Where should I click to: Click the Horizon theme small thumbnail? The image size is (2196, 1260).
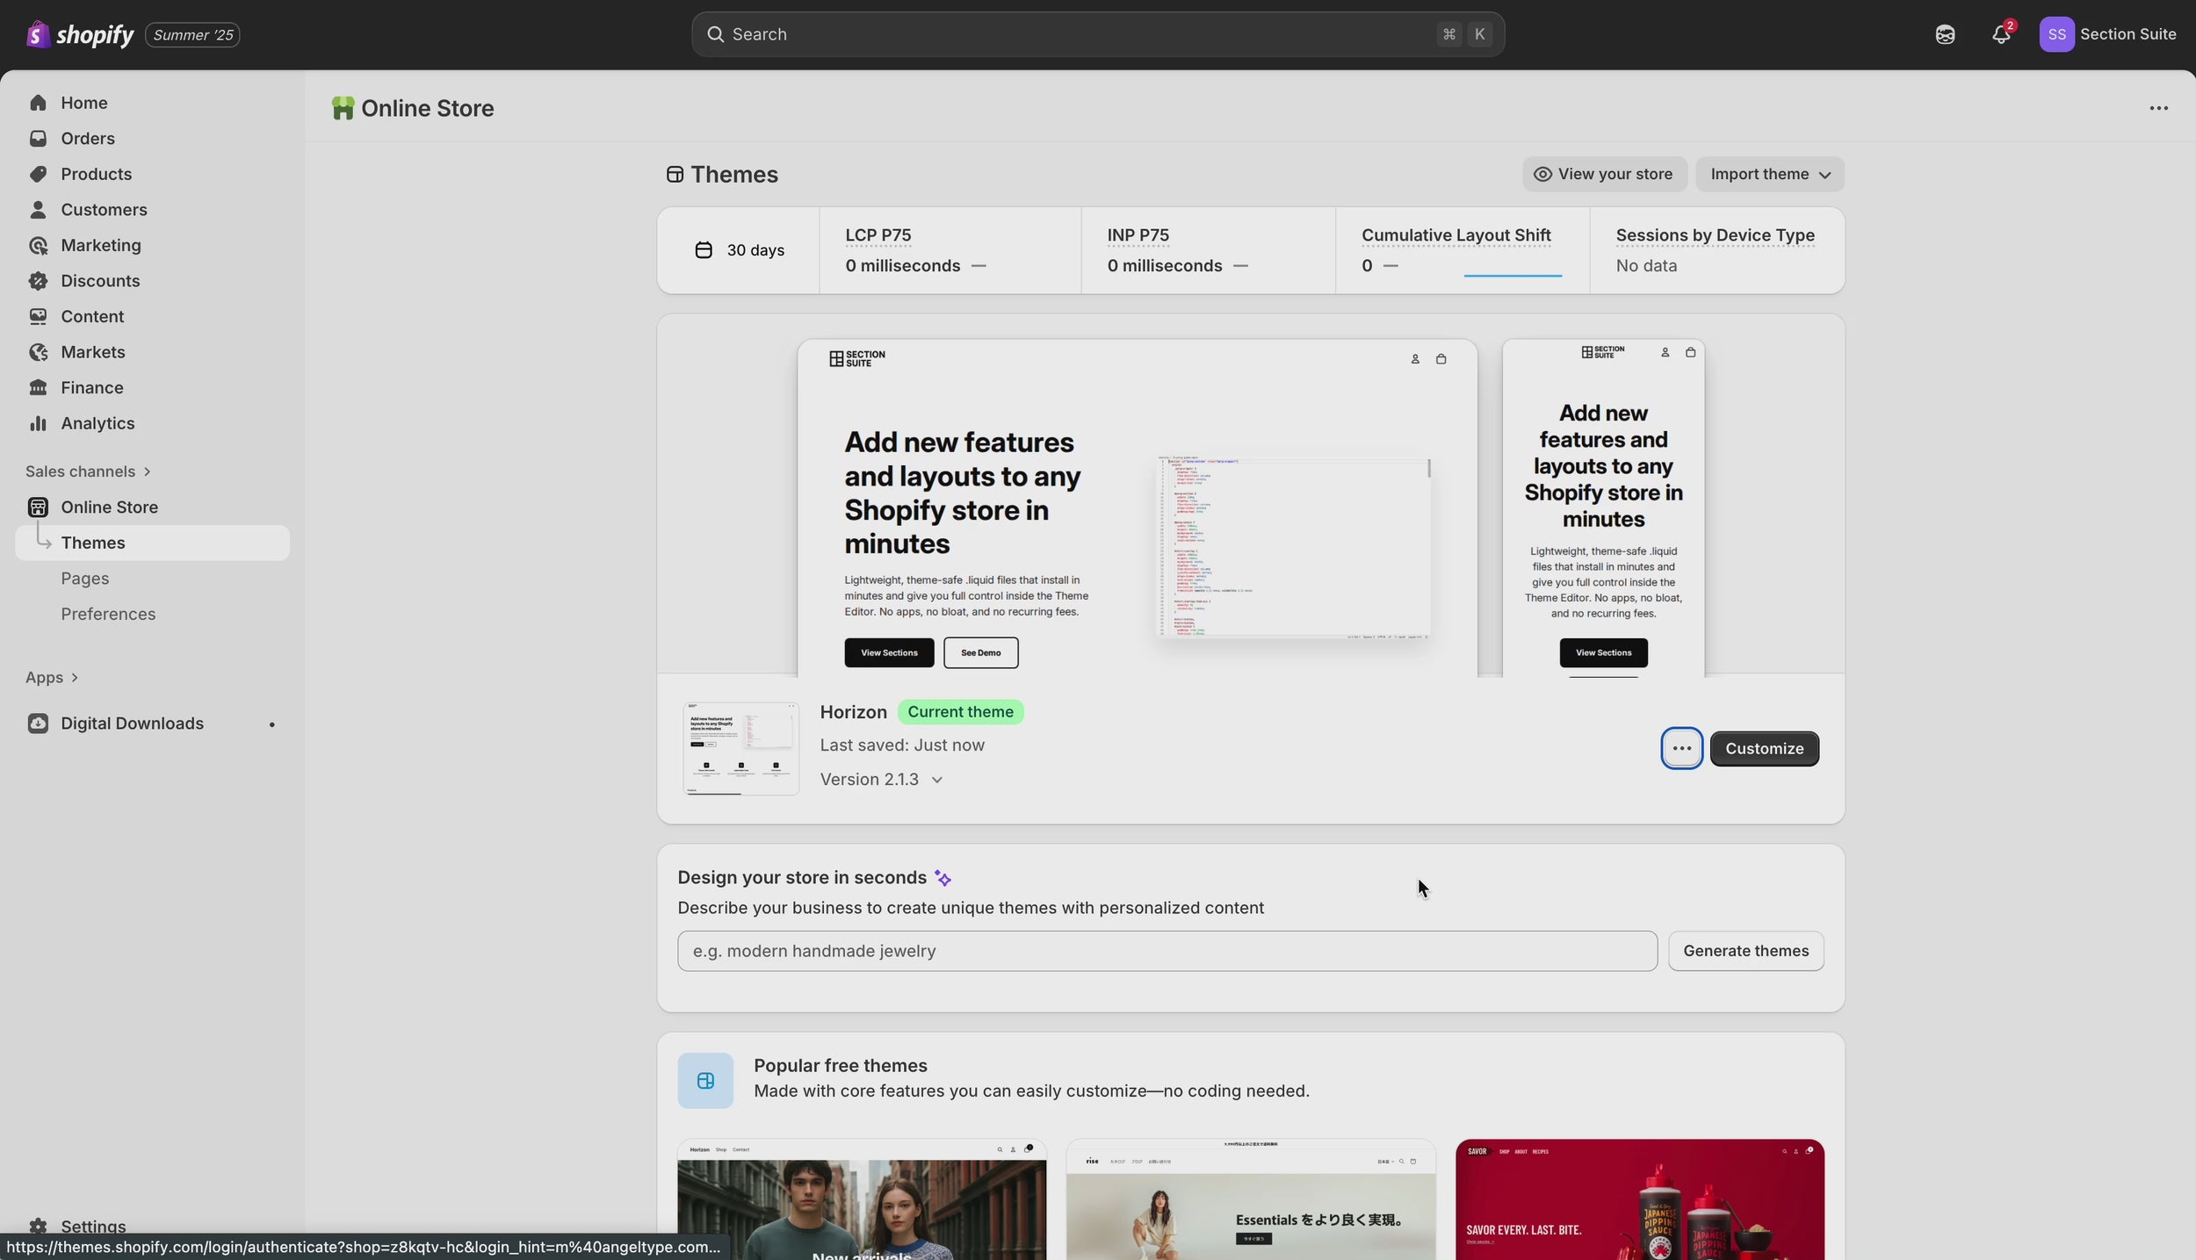(x=740, y=748)
